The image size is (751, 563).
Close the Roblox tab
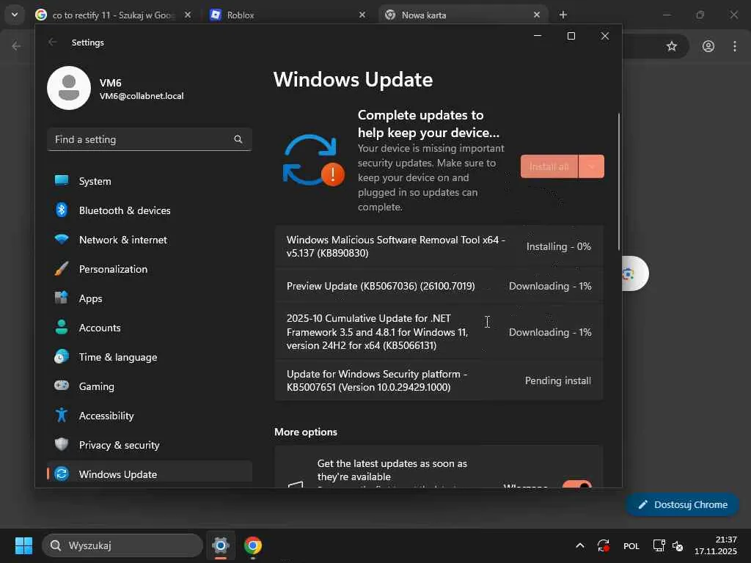pos(362,15)
